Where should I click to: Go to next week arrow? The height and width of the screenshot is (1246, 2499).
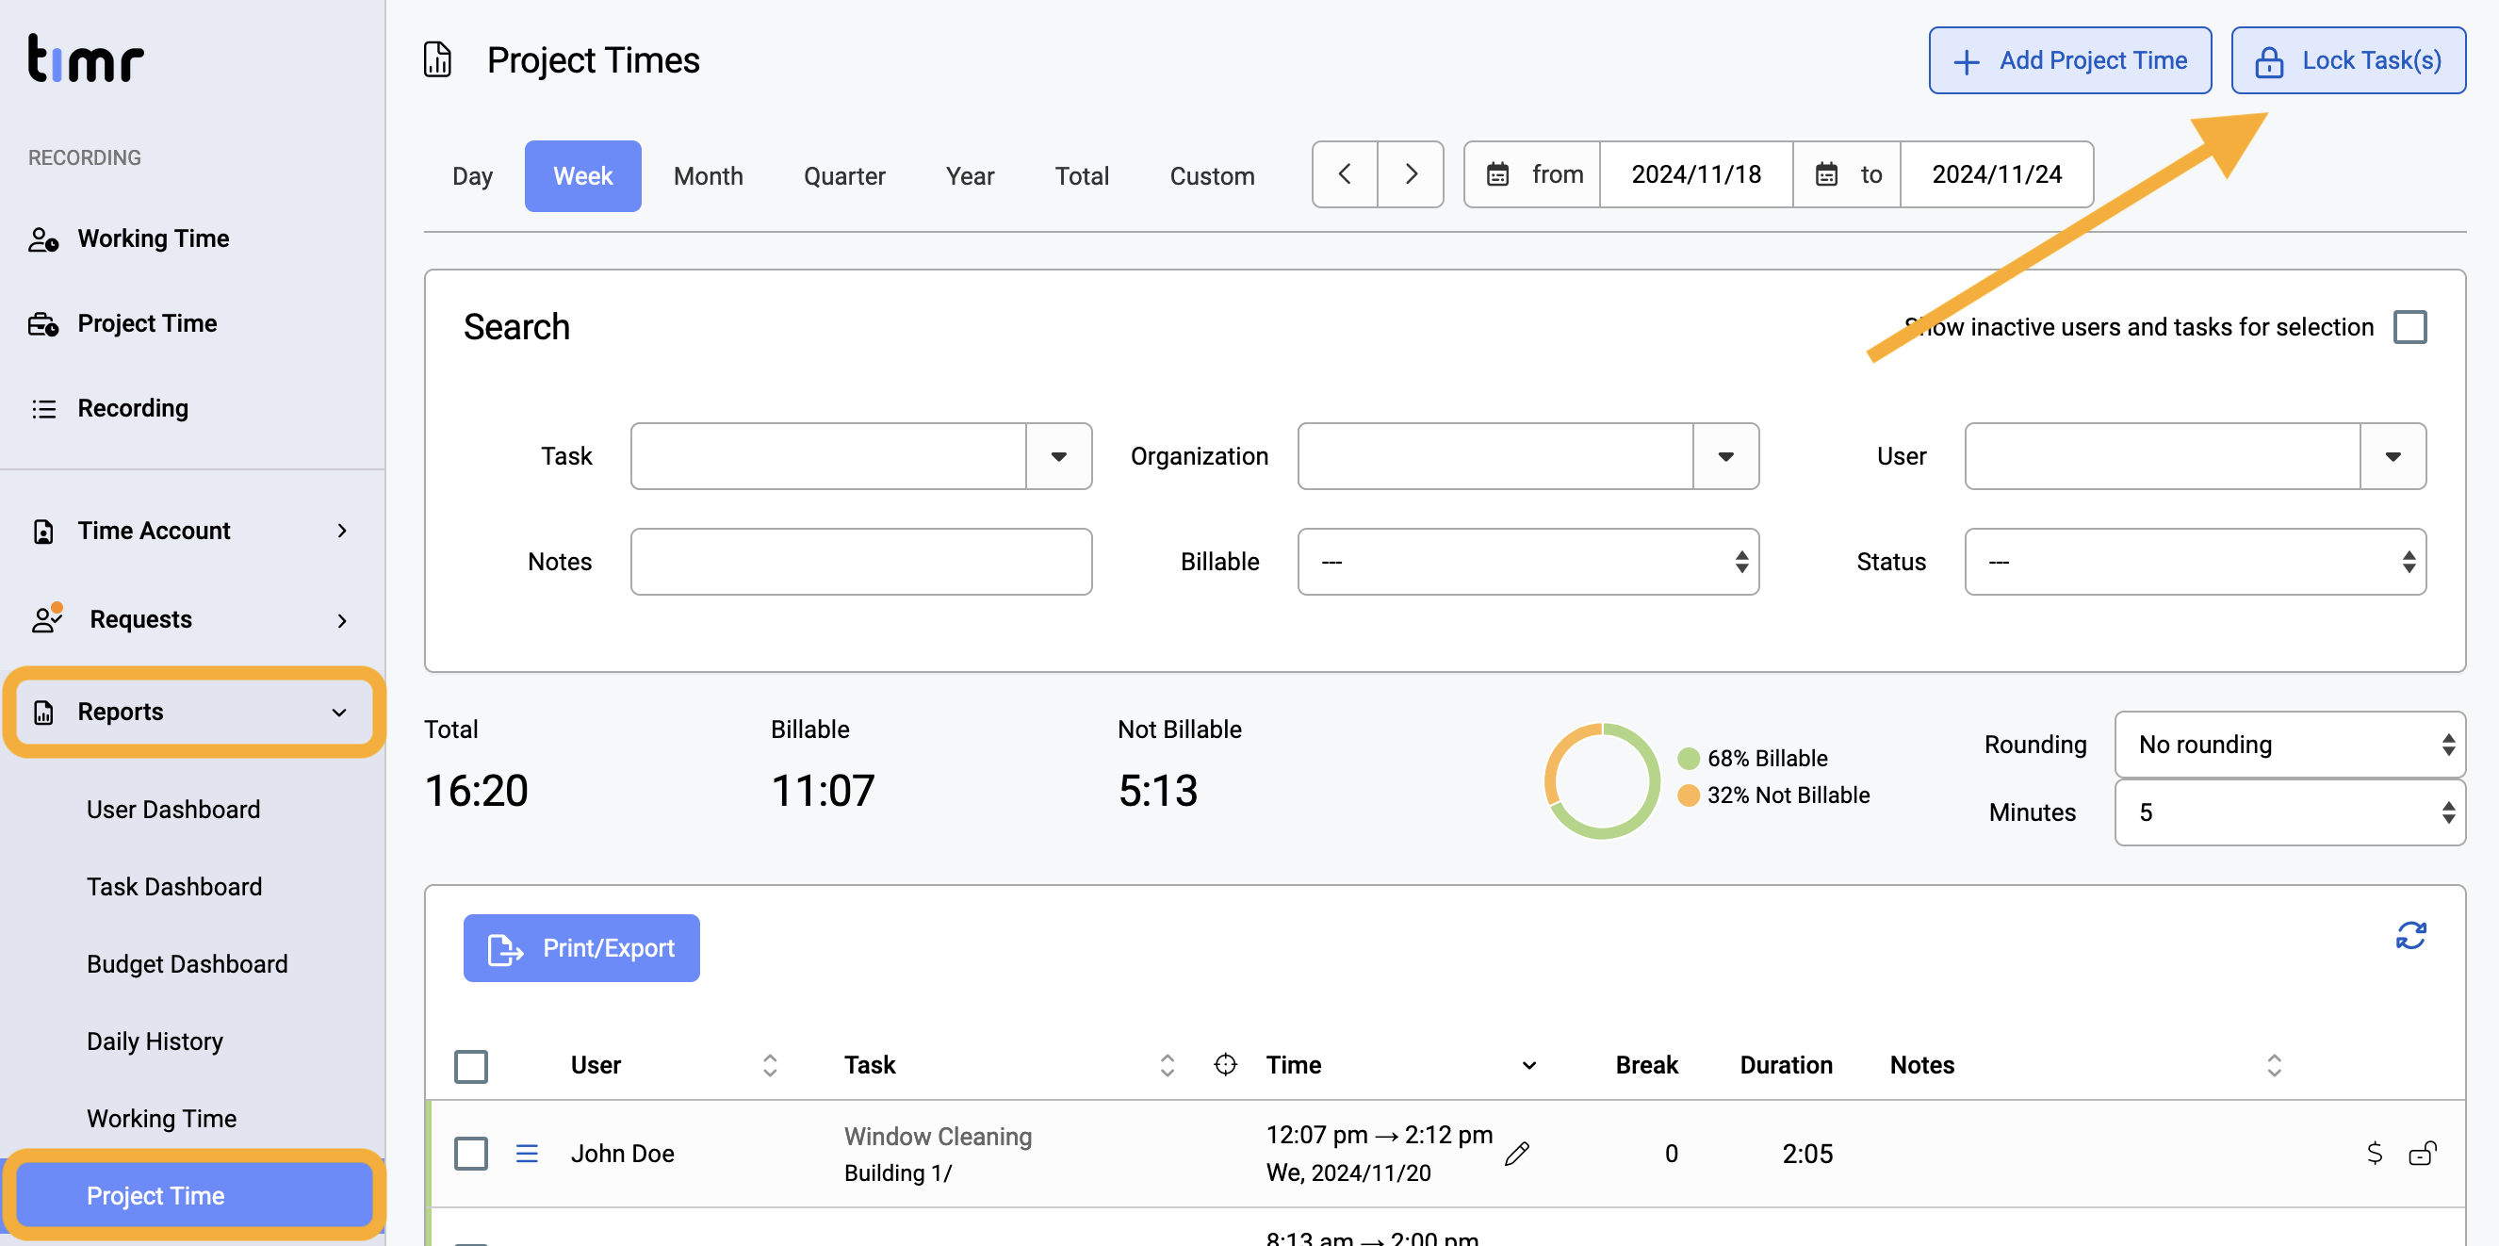coord(1411,174)
